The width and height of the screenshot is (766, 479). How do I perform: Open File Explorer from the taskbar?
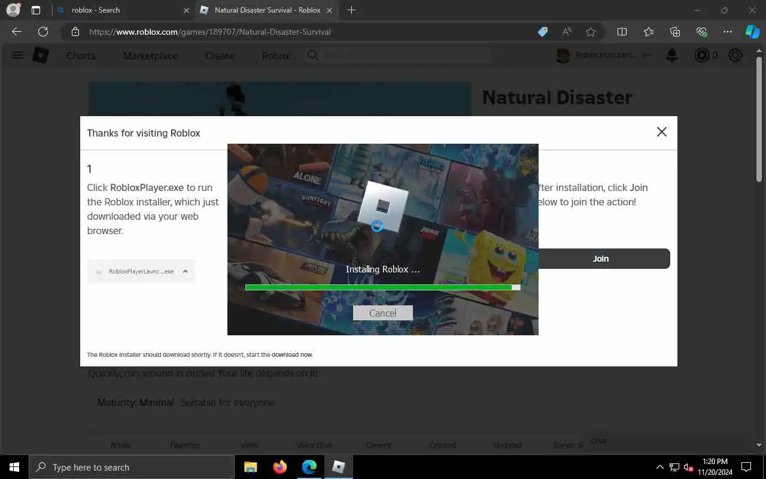click(250, 467)
